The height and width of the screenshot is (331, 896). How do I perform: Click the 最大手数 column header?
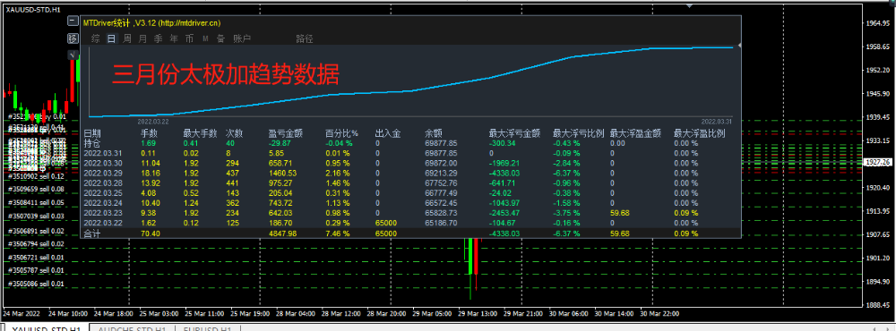(200, 133)
